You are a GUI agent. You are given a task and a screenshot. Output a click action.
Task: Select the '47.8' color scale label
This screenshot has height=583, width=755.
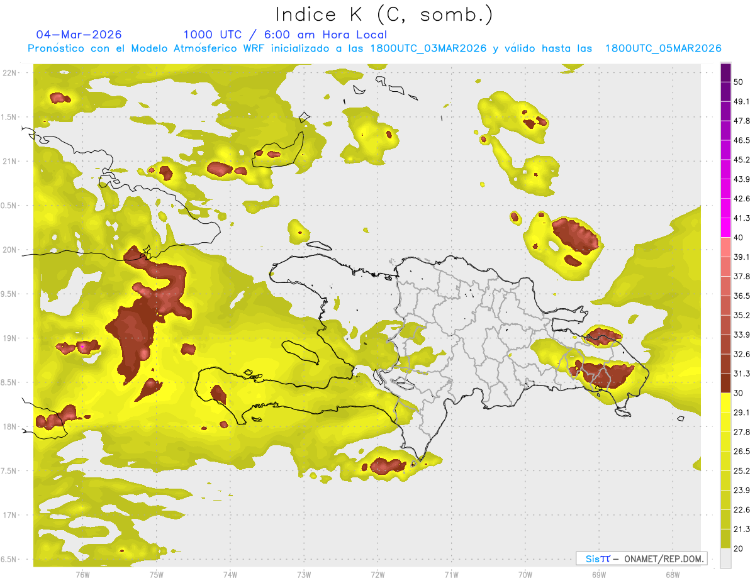tap(742, 121)
